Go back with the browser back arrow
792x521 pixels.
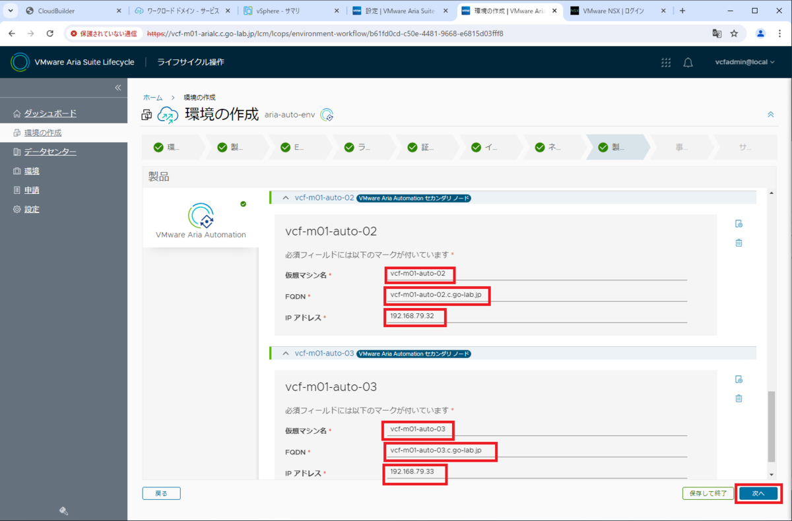[x=13, y=33]
